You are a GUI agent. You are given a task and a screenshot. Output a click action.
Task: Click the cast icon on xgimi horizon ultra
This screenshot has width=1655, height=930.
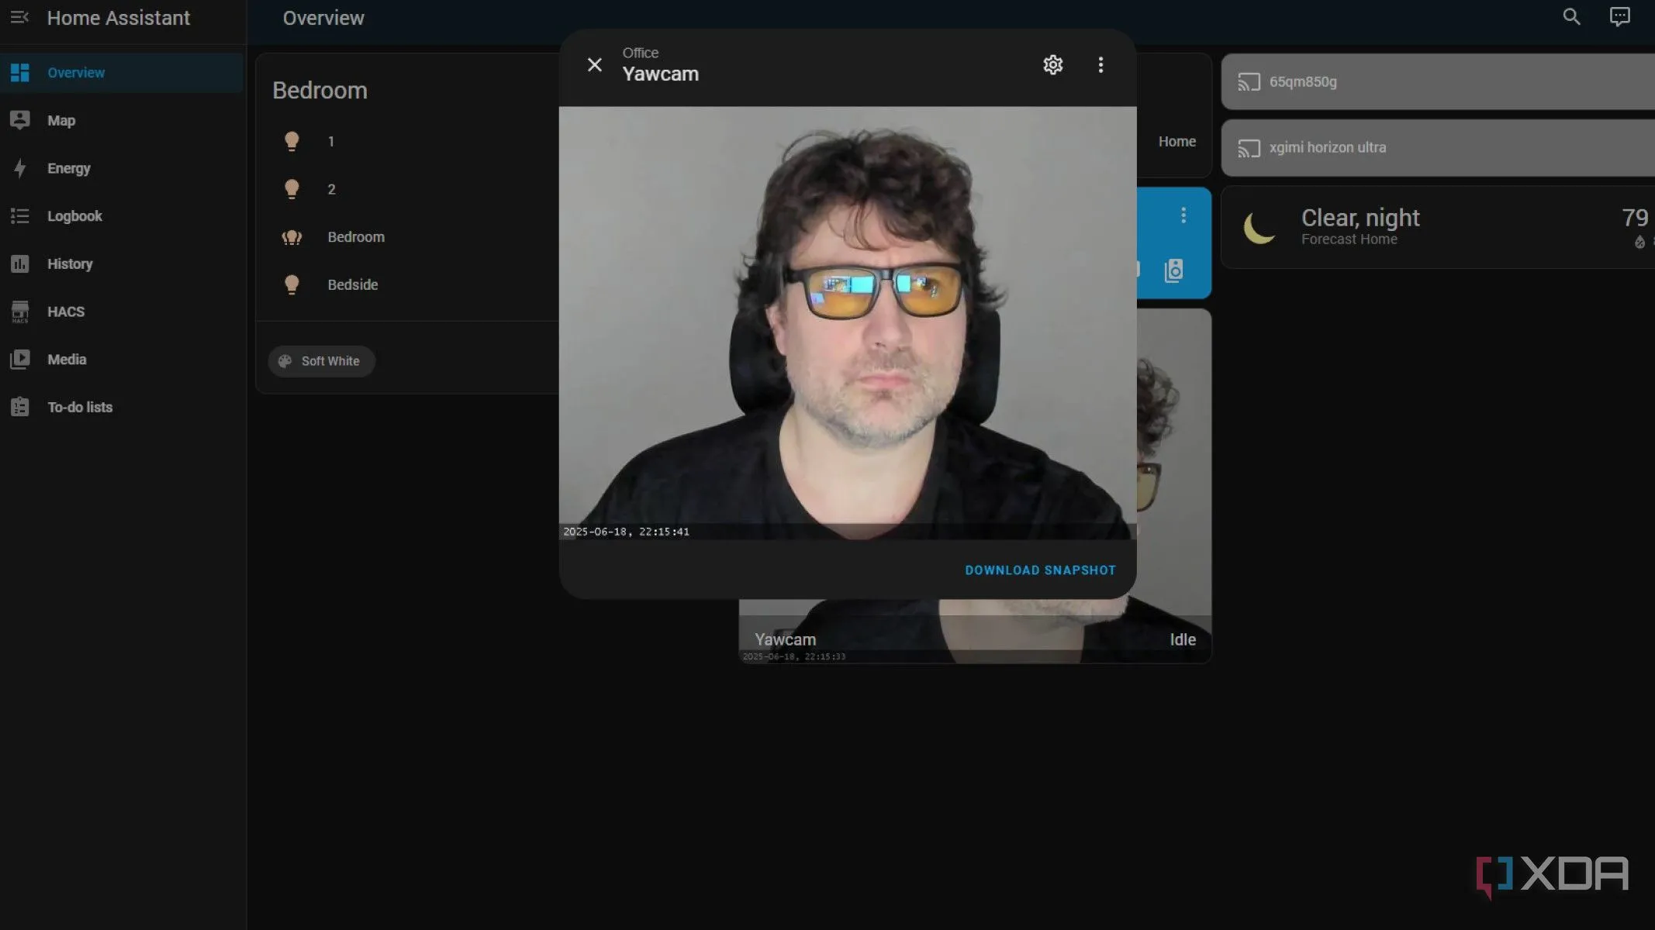click(x=1249, y=148)
